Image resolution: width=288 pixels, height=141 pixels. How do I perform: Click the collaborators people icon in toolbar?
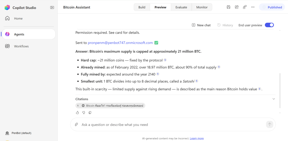point(245,7)
